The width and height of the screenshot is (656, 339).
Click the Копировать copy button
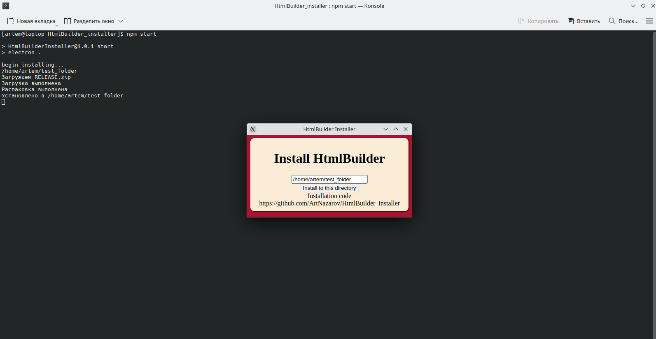[538, 21]
